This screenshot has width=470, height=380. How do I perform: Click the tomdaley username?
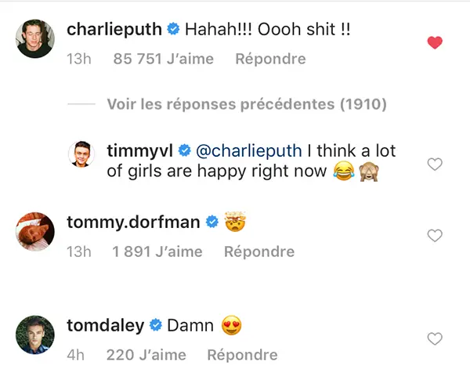106,325
